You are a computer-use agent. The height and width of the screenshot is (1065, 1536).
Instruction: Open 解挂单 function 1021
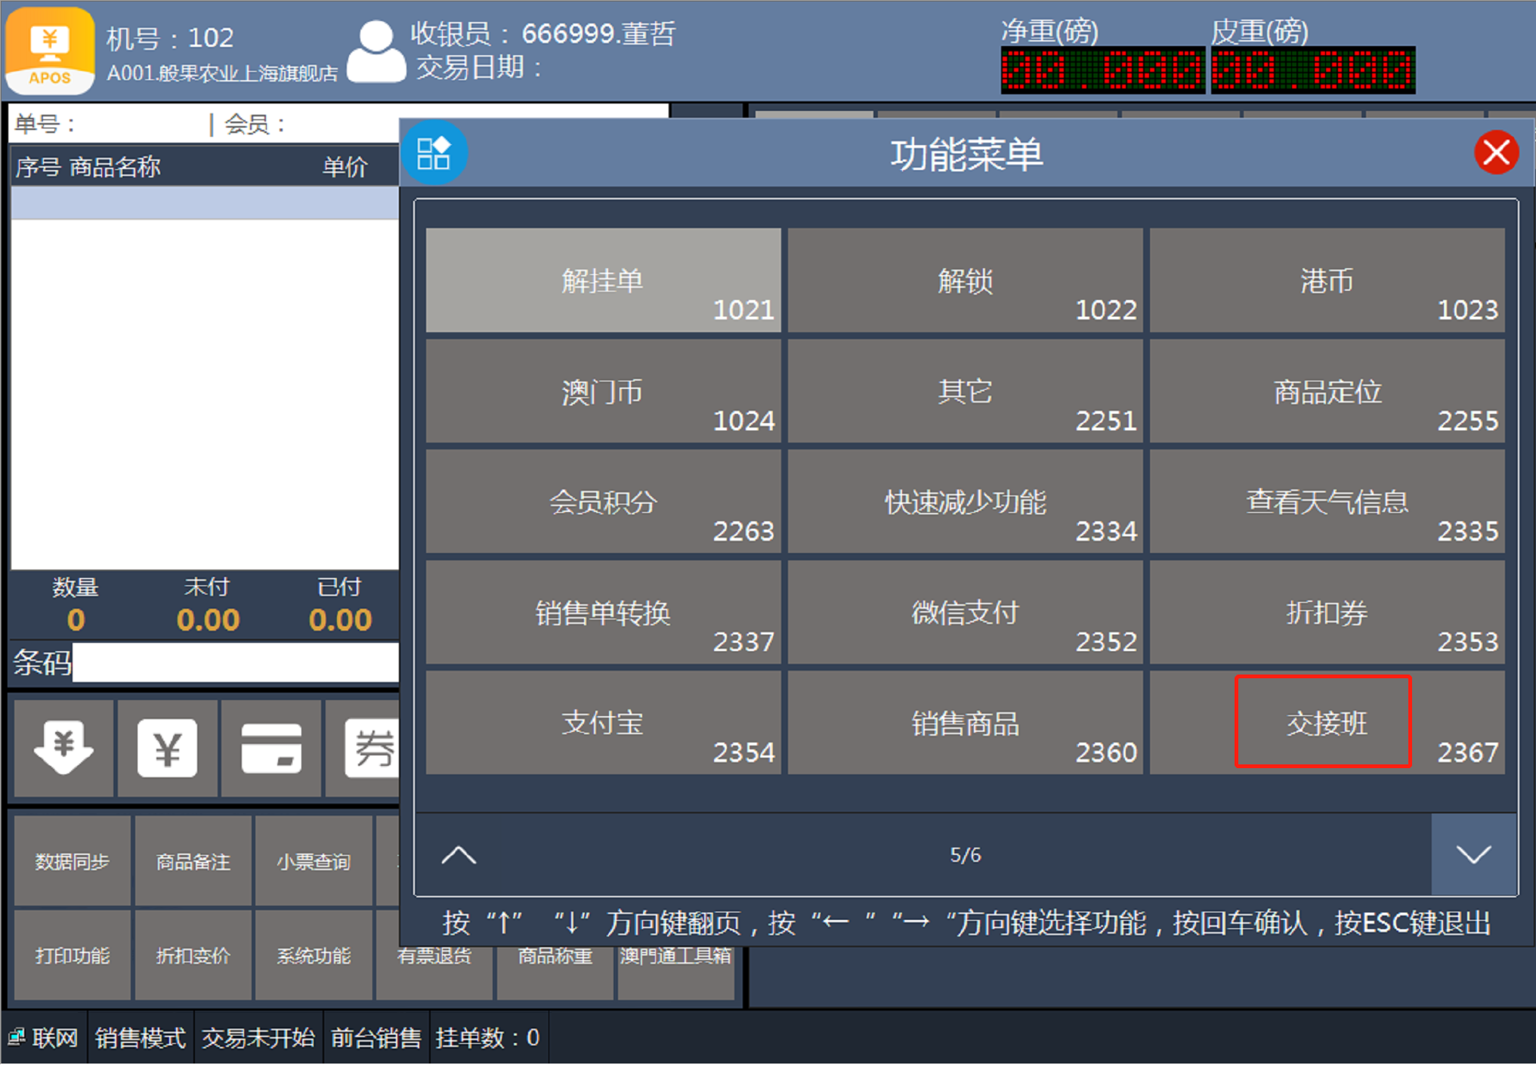[603, 280]
